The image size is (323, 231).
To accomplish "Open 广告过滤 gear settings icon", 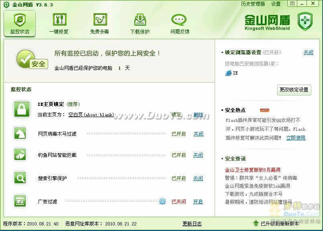I will [x=163, y=201].
